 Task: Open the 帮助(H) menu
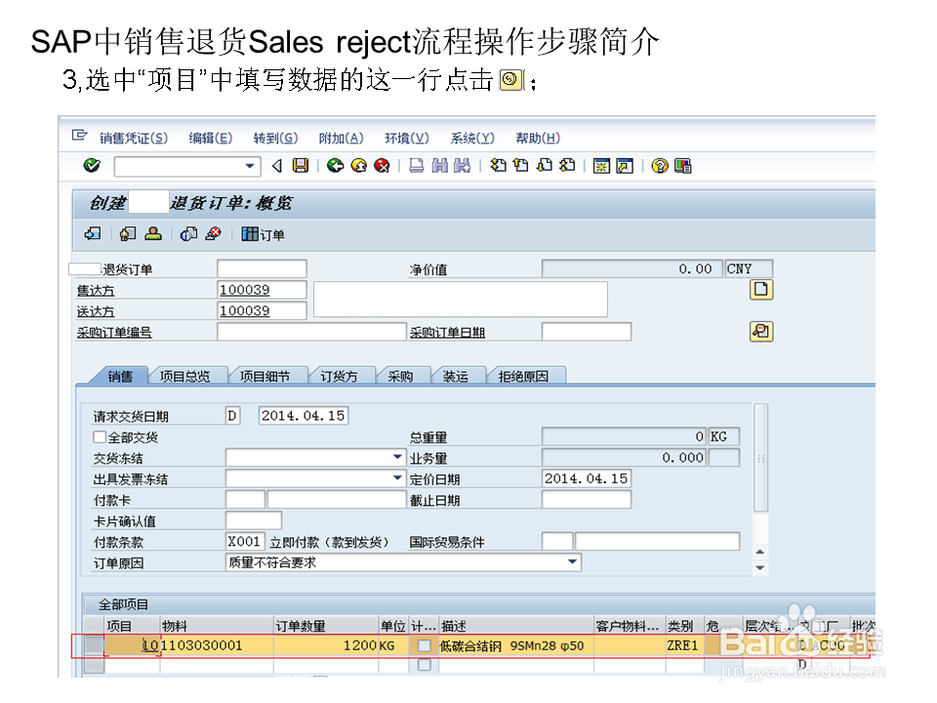coord(538,138)
